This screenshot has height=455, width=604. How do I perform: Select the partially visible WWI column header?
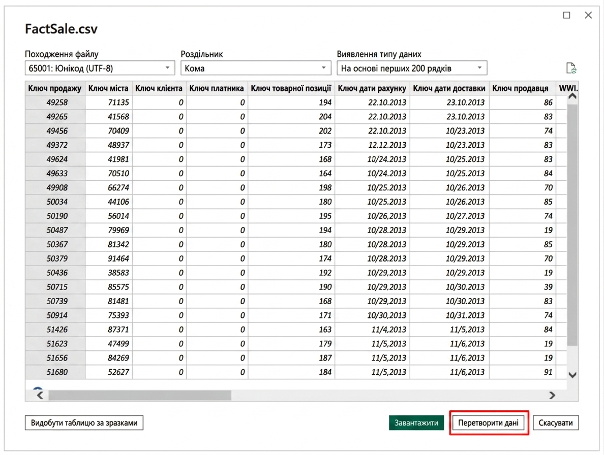click(567, 88)
